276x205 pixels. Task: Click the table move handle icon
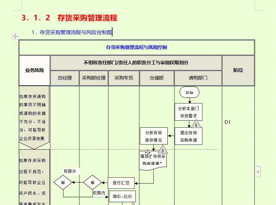[15, 36]
